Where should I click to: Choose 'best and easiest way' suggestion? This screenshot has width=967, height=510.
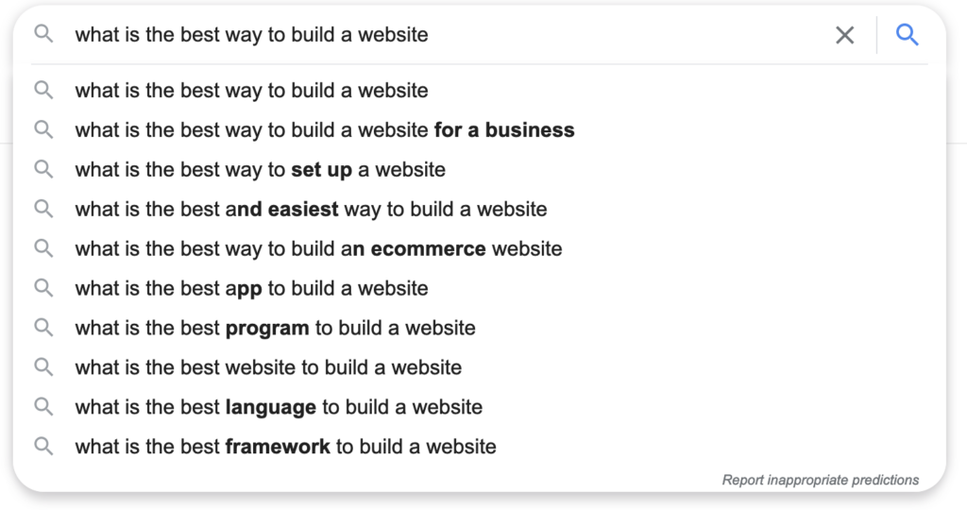480,209
